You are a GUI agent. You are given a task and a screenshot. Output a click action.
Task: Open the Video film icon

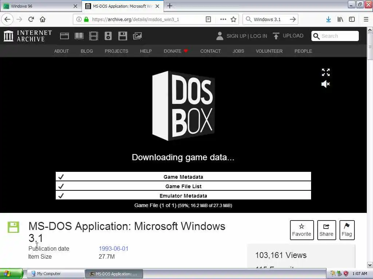[94, 36]
